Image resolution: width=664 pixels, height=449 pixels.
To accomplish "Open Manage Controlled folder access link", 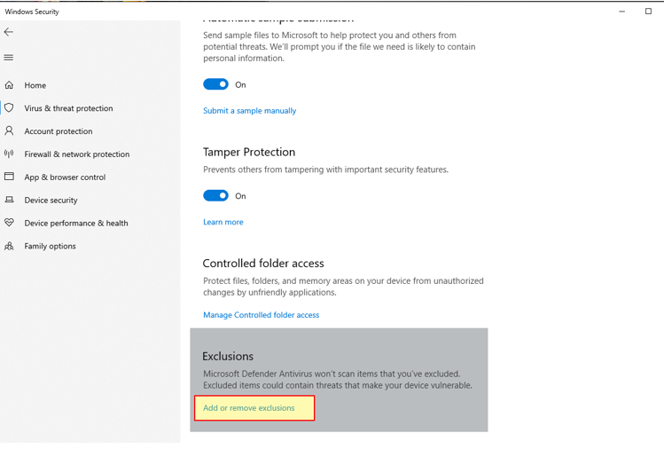I will pos(262,315).
